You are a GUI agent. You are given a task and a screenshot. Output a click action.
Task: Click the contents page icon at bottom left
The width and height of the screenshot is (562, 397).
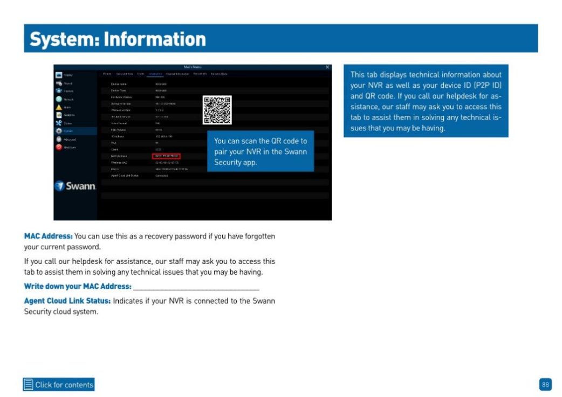click(x=29, y=385)
